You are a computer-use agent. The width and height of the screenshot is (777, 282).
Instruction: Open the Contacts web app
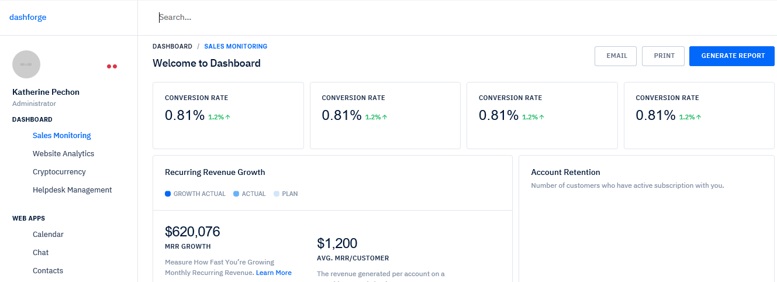pos(48,270)
